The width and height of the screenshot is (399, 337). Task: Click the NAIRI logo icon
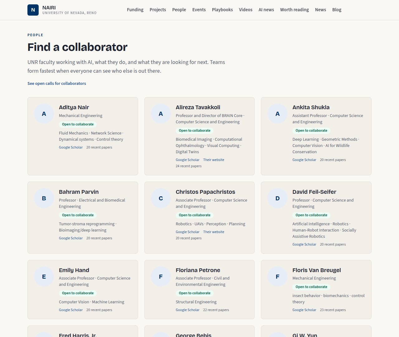click(x=33, y=10)
